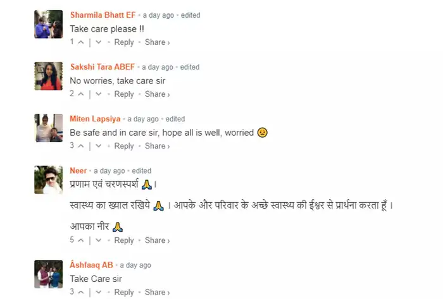Image resolution: width=443 pixels, height=299 pixels.
Task: Open Miten Lapsiya's profile name link
Action: click(95, 119)
